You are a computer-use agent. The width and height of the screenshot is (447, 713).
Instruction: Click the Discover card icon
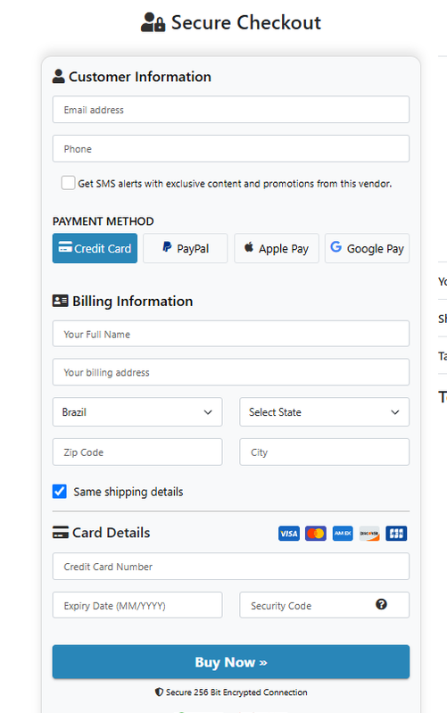[x=369, y=534]
